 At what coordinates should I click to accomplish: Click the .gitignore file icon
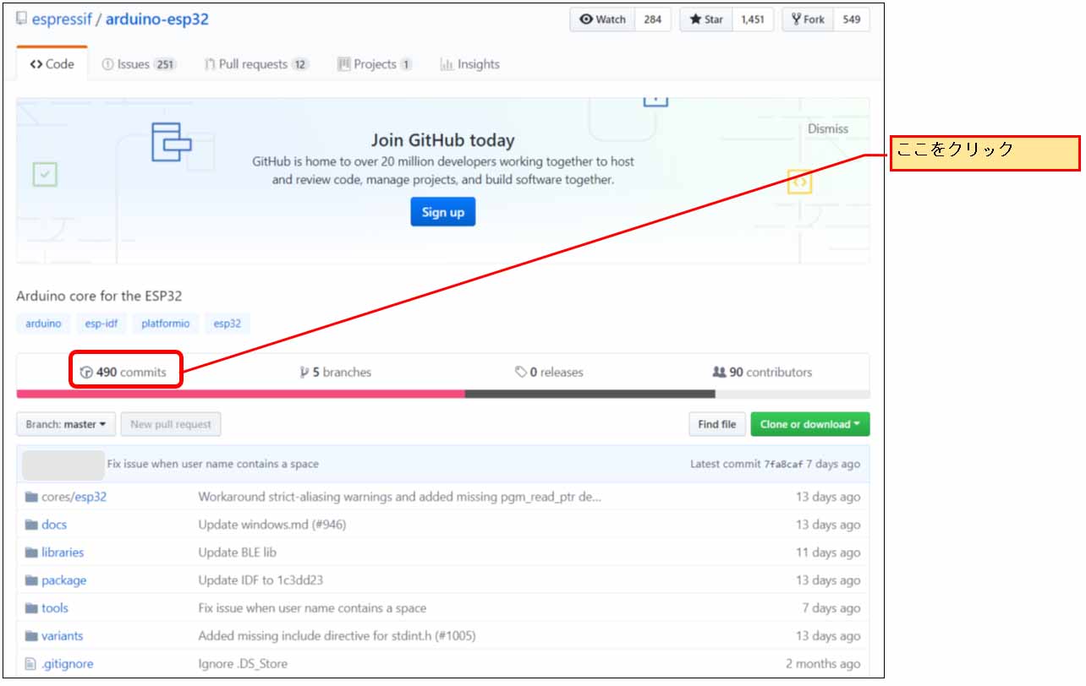point(31,664)
